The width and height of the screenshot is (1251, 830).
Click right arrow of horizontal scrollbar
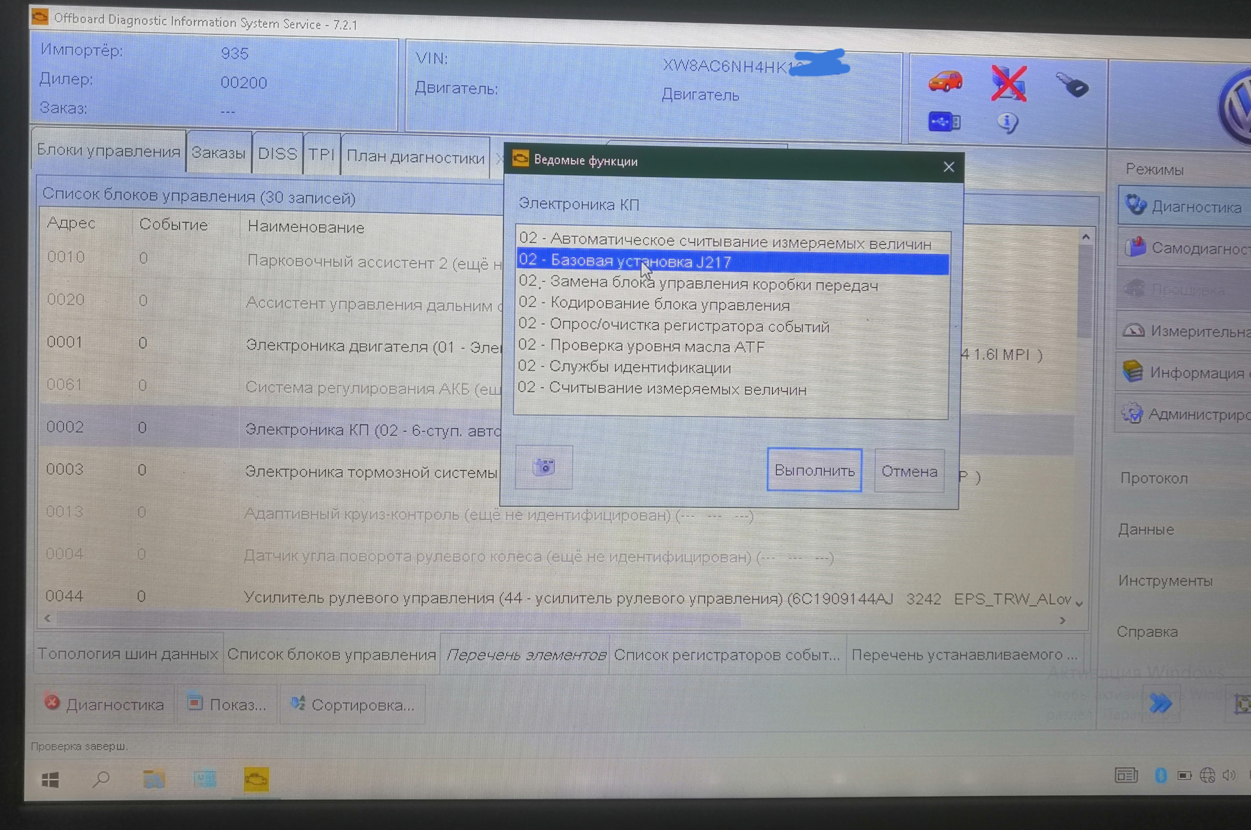[1063, 620]
